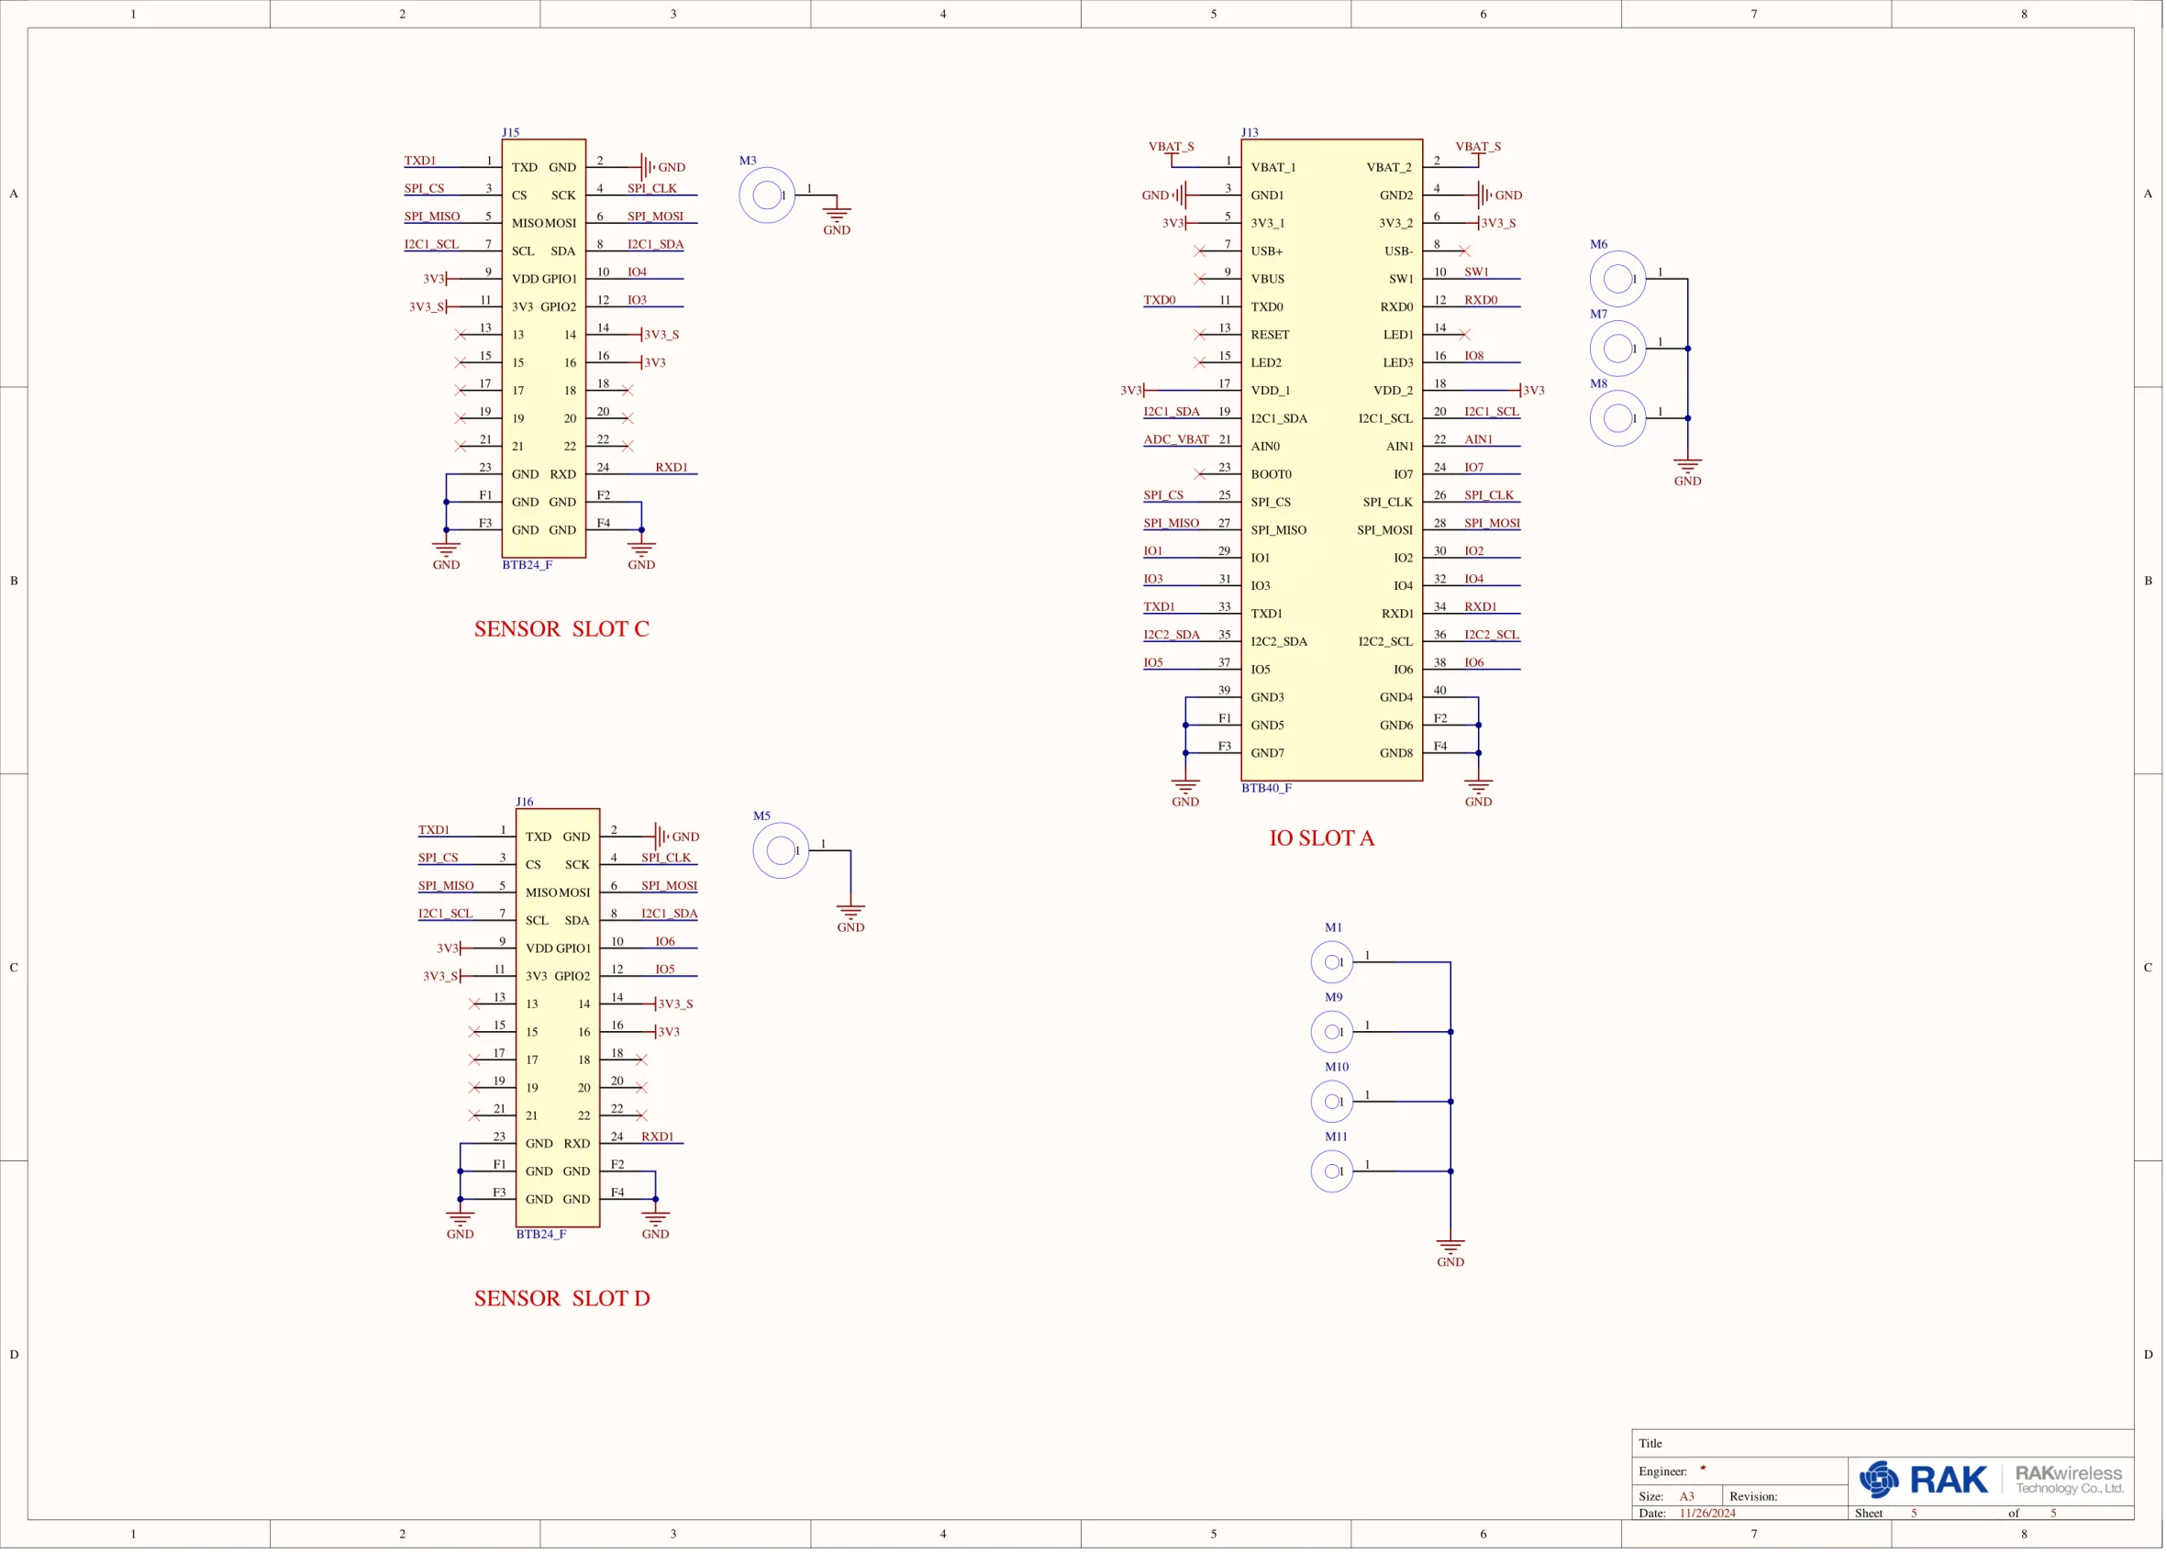Click RAKwireless Technology Co., Ltd. text
The image size is (2167, 1553).
coord(2069,1480)
